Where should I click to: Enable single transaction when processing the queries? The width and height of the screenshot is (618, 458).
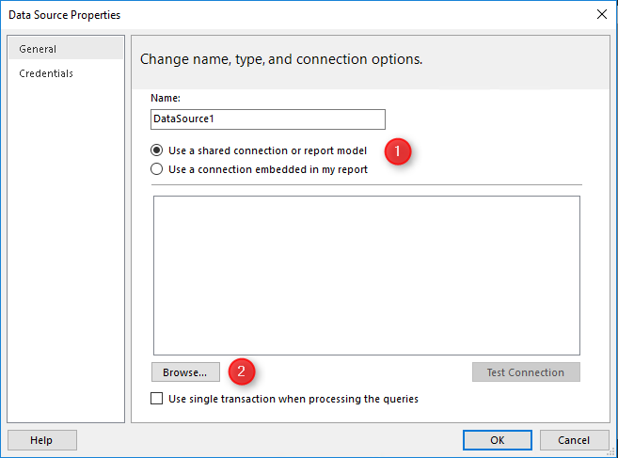click(156, 399)
